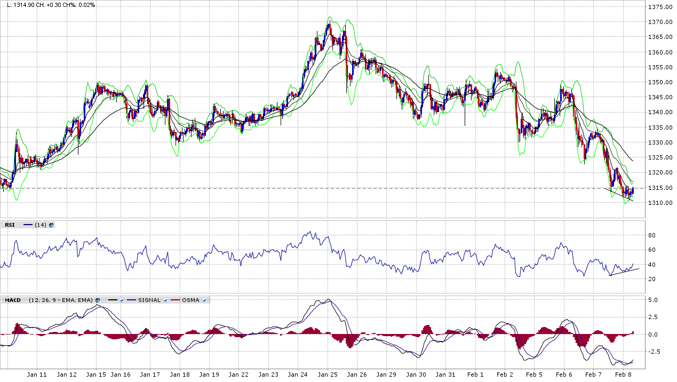
Task: Click the 1340.00 price axis label
Action: click(x=660, y=113)
